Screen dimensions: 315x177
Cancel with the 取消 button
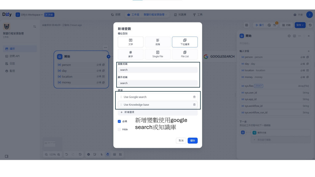(x=181, y=140)
